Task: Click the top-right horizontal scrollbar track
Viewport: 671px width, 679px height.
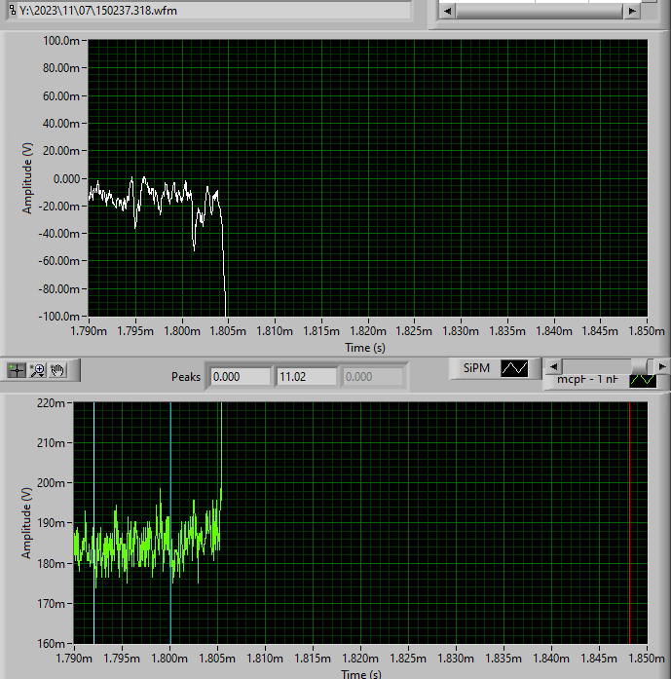Action: tap(540, 12)
